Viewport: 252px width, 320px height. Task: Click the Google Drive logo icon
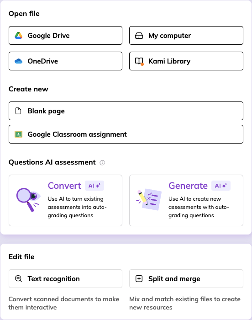coord(18,36)
